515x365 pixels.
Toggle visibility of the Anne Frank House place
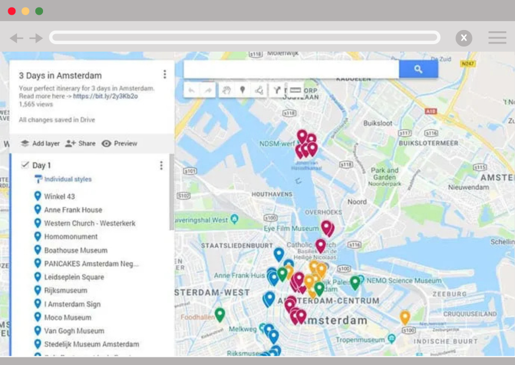(37, 210)
